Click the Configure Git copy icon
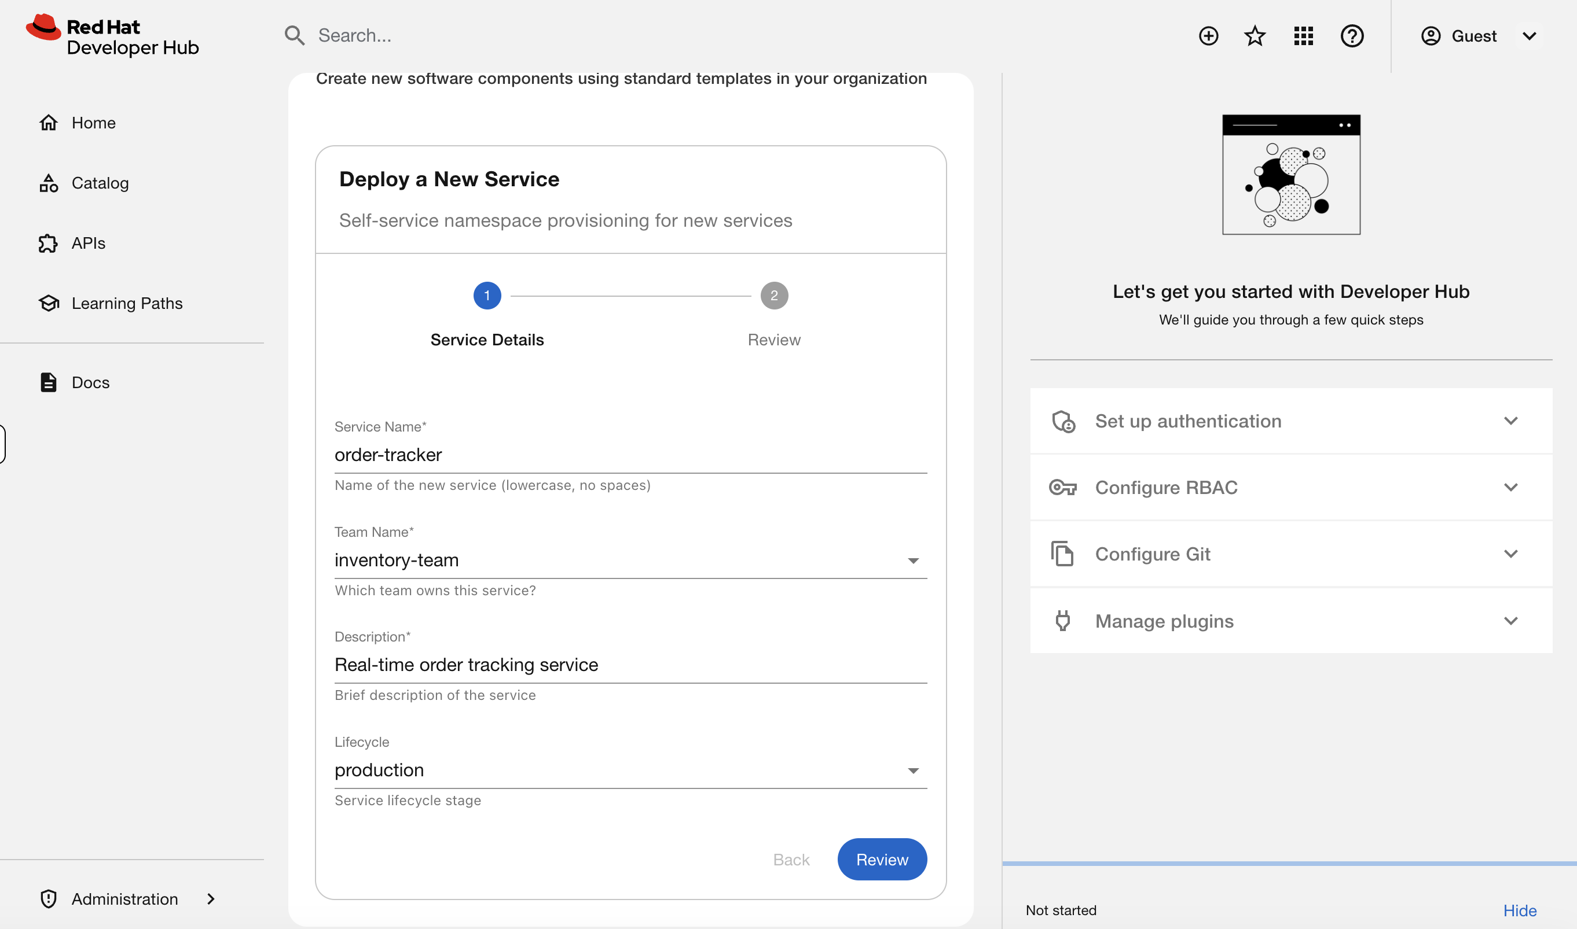 click(x=1062, y=554)
